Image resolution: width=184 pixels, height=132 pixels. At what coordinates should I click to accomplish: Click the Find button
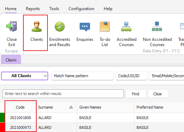coord(136,94)
